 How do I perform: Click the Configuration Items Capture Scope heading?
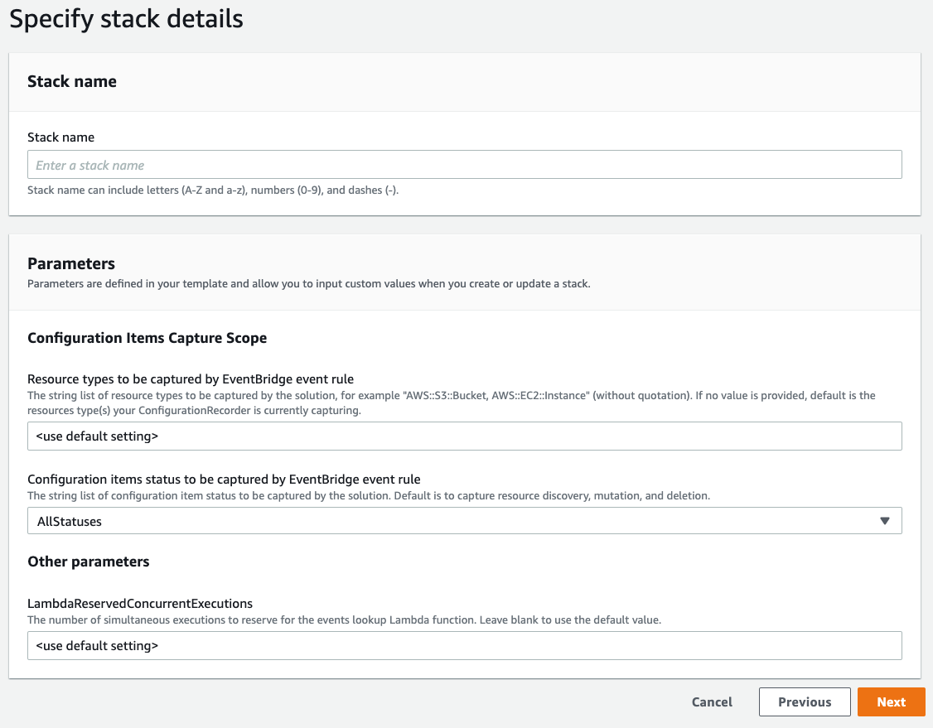147,338
